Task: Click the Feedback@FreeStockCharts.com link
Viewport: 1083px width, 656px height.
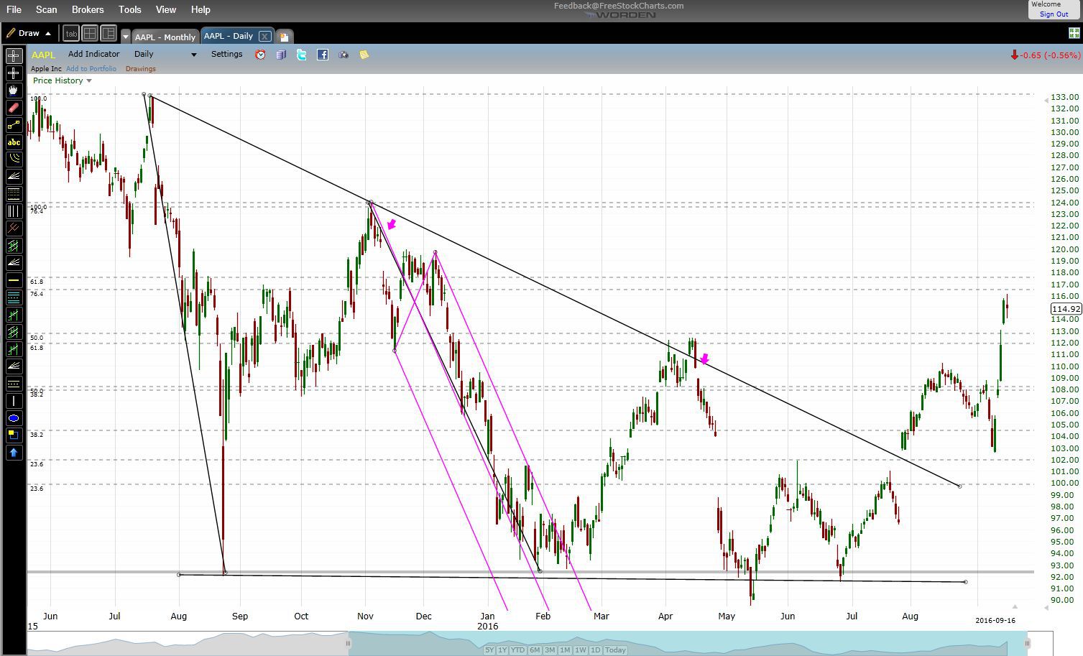Action: 619,5
